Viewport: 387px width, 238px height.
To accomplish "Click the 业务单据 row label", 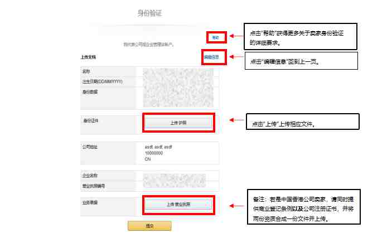I will (x=90, y=202).
